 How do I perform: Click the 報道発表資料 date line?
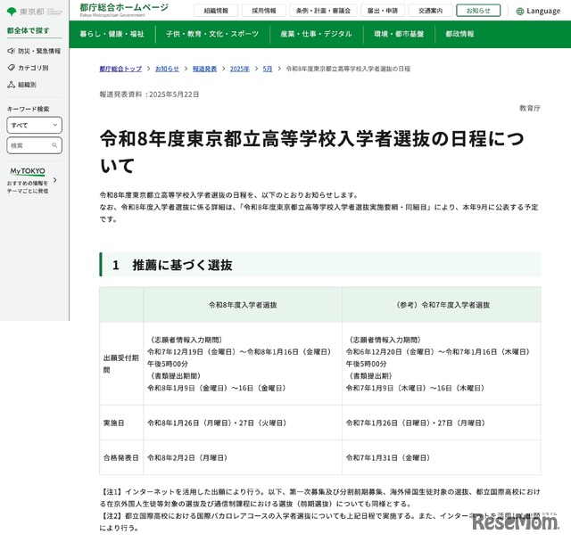point(149,94)
